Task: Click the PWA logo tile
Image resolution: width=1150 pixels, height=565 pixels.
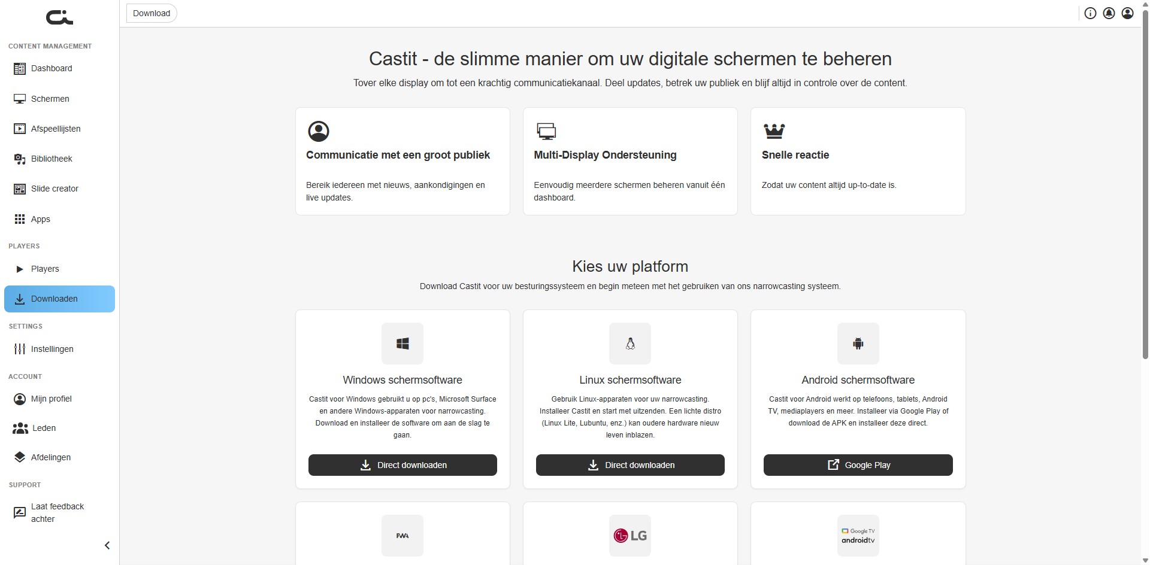Action: pos(402,536)
